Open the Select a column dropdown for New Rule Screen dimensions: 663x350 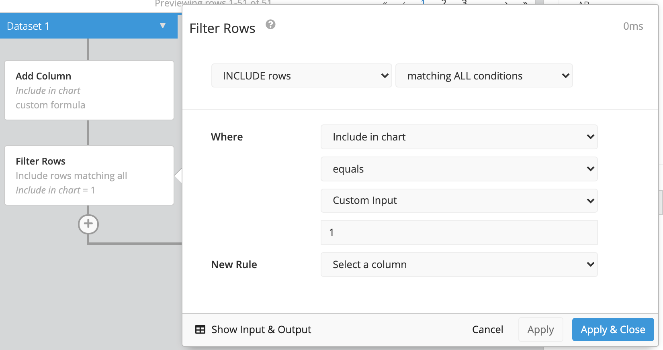coord(459,265)
